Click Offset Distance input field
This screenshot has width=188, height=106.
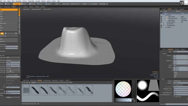click(x=13, y=62)
